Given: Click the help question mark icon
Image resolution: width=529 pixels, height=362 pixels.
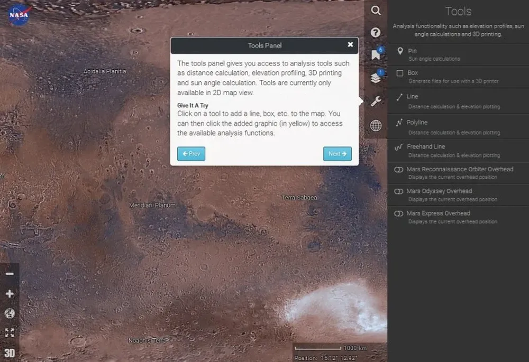Looking at the screenshot, I should (376, 33).
